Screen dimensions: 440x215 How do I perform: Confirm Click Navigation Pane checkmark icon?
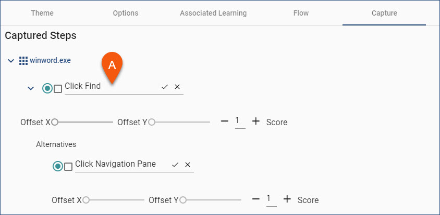click(175, 165)
